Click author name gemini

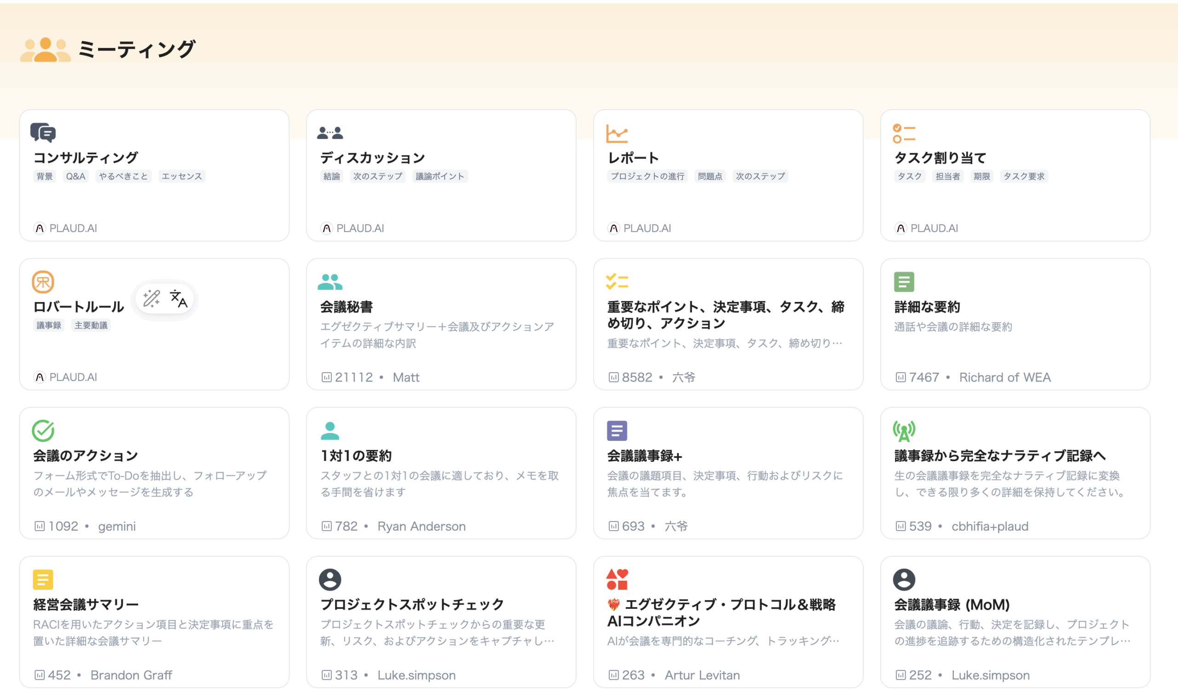click(117, 526)
